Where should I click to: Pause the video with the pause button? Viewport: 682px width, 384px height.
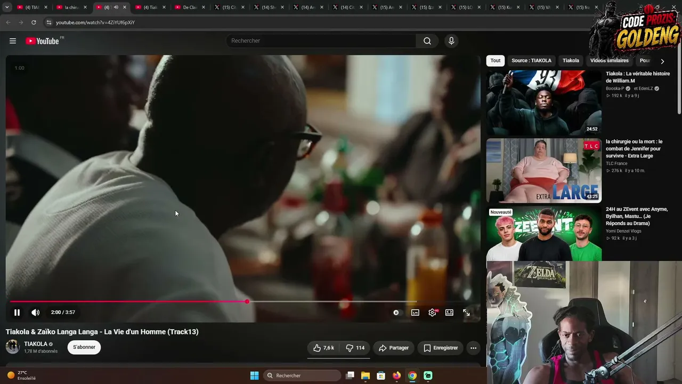click(x=17, y=313)
